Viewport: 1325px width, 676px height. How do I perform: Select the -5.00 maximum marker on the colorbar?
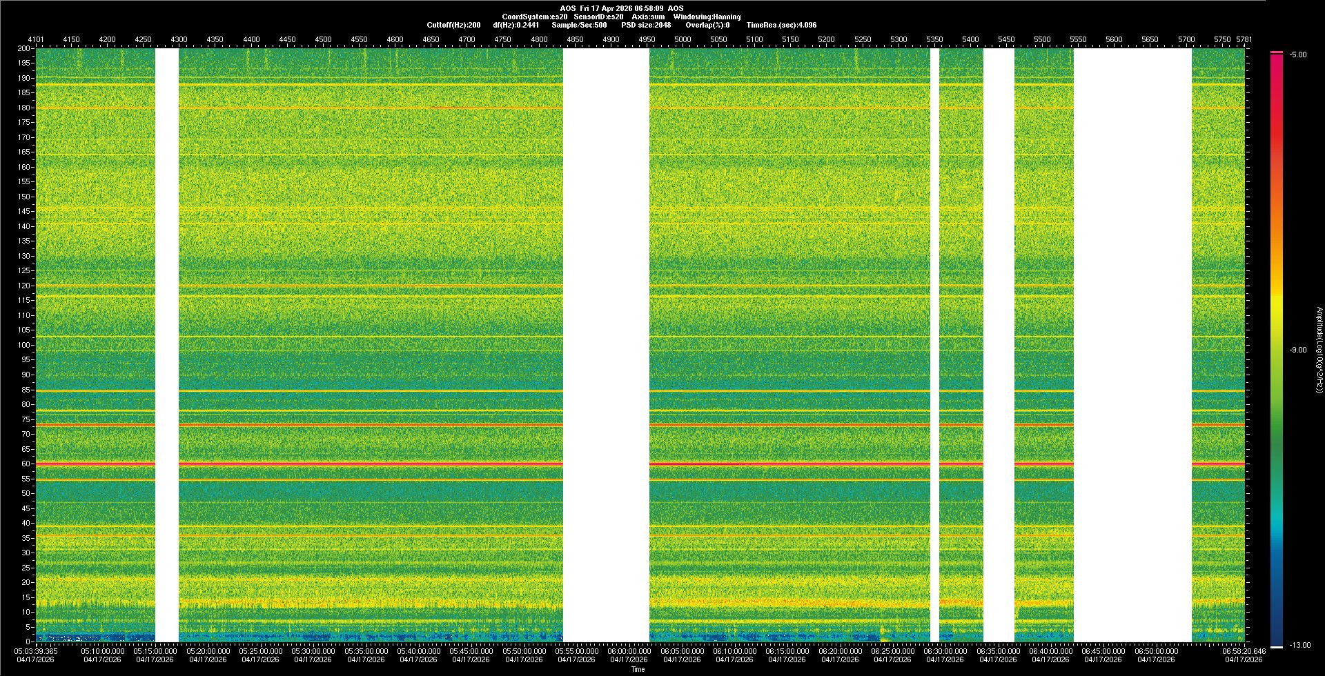tap(1297, 54)
